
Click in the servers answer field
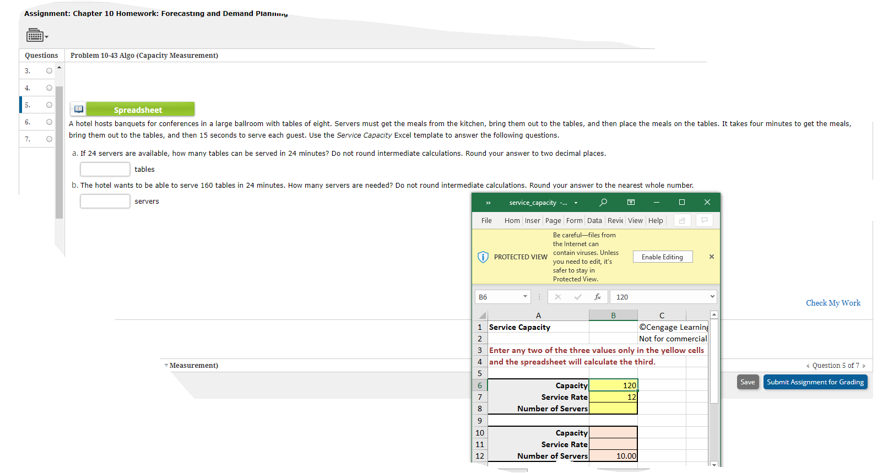(x=105, y=201)
